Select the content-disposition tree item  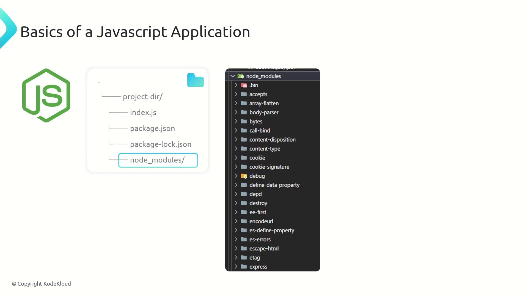tap(272, 140)
